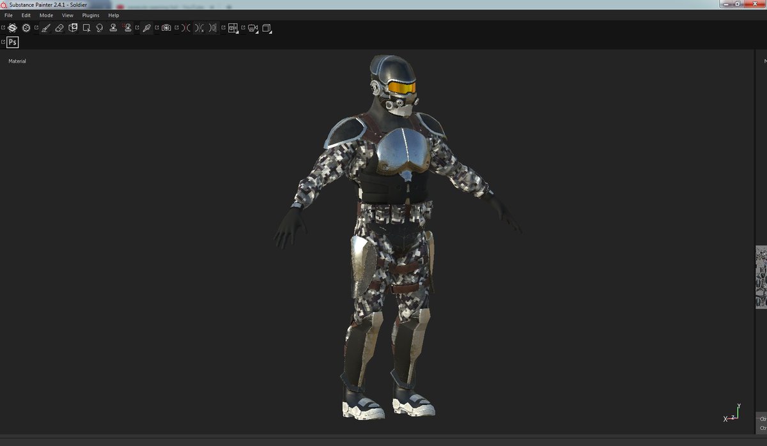Select the Clone tool with red marker
The height and width of the screenshot is (446, 767).
[127, 28]
